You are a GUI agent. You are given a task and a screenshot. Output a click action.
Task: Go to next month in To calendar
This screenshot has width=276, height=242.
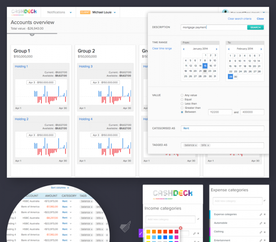[261, 49]
